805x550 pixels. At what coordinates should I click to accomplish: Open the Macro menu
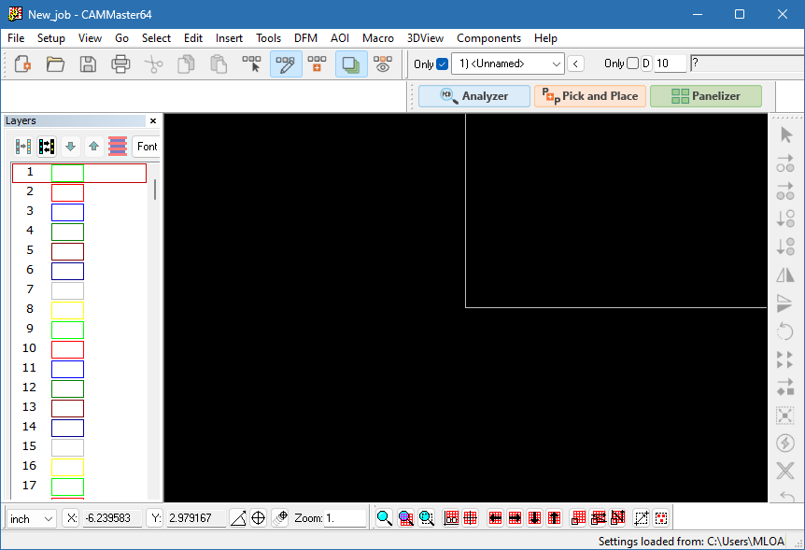[378, 38]
